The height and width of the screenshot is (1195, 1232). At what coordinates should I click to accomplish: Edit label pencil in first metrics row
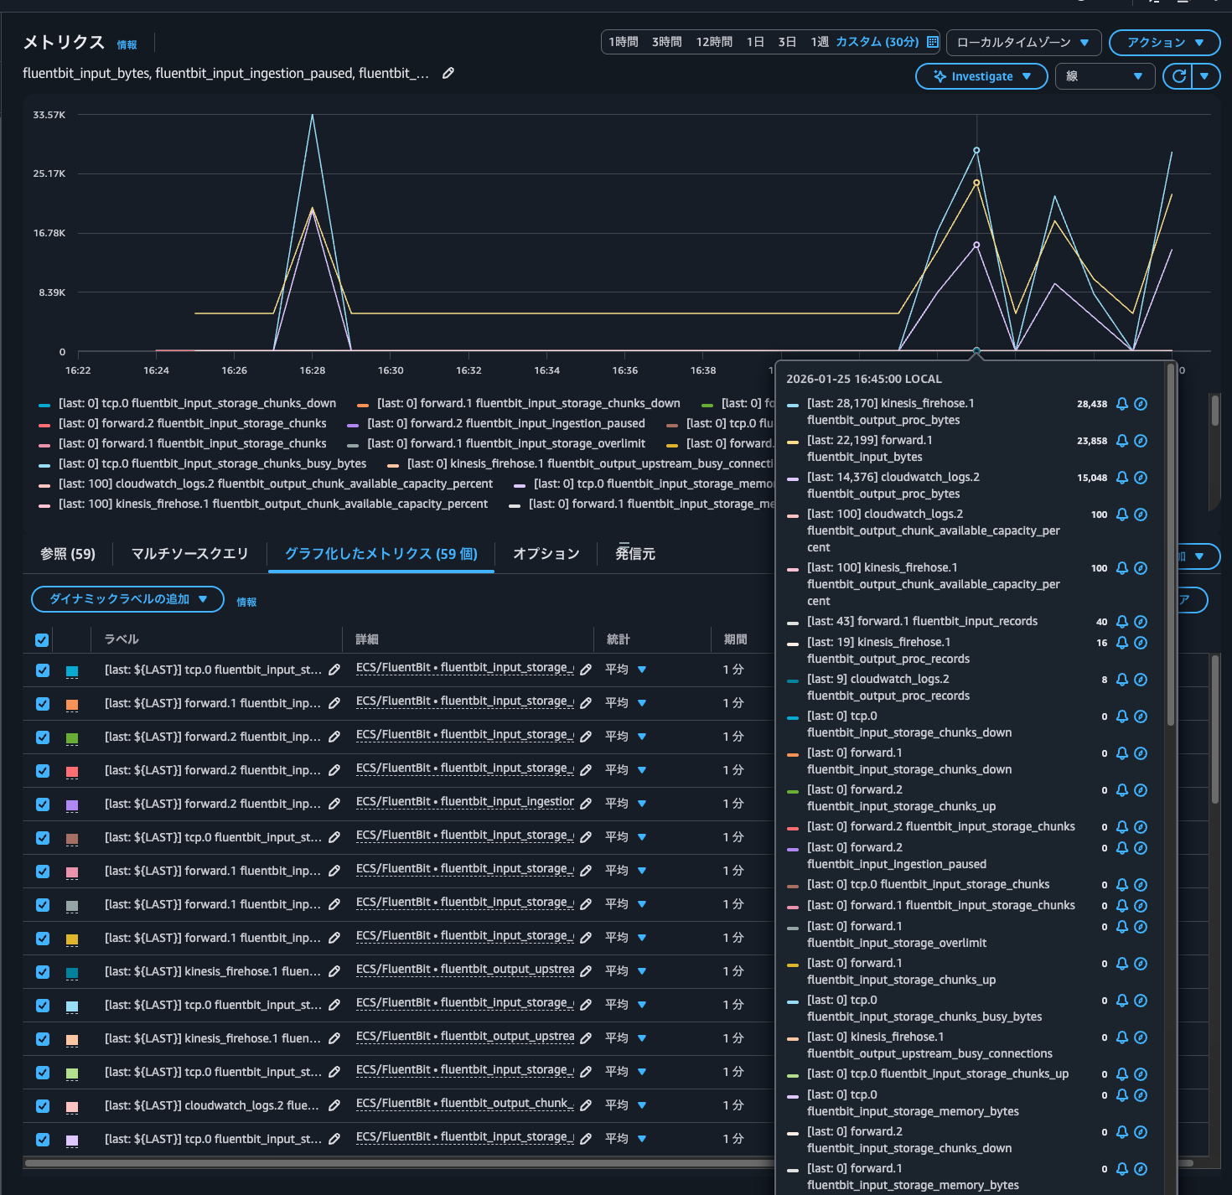(334, 670)
